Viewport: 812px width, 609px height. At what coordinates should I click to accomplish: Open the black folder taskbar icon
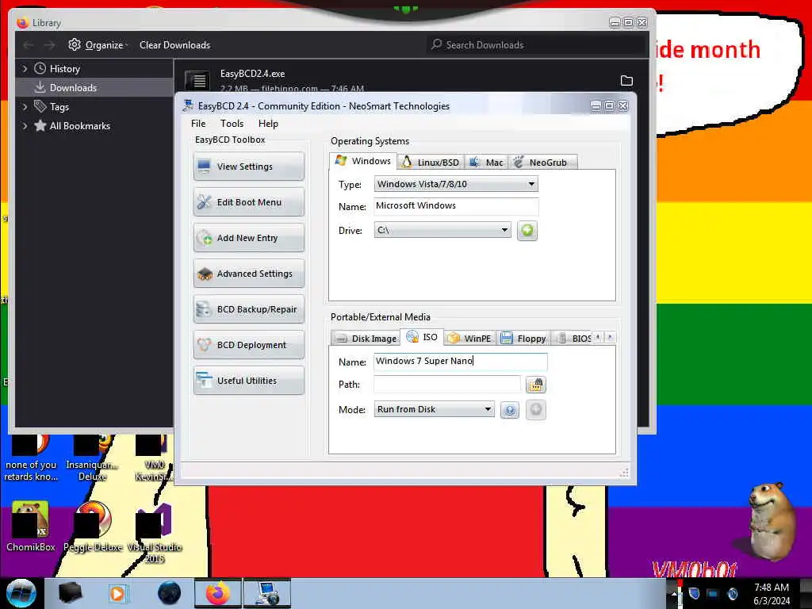[70, 593]
